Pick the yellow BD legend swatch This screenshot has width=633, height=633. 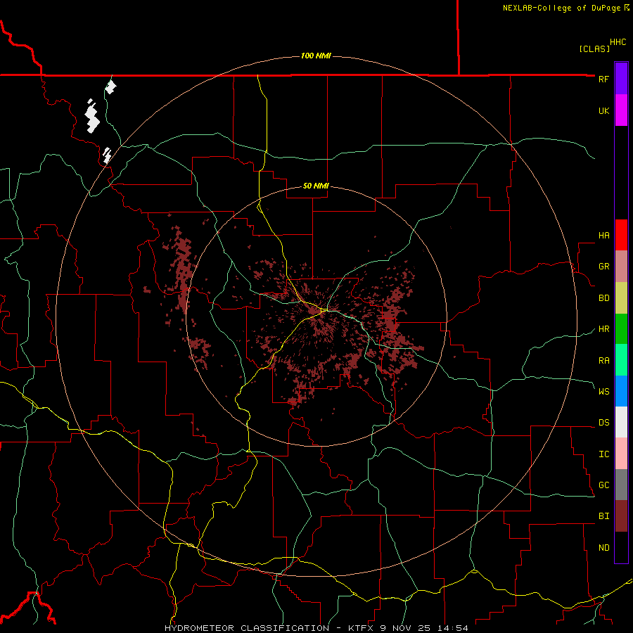(621, 298)
